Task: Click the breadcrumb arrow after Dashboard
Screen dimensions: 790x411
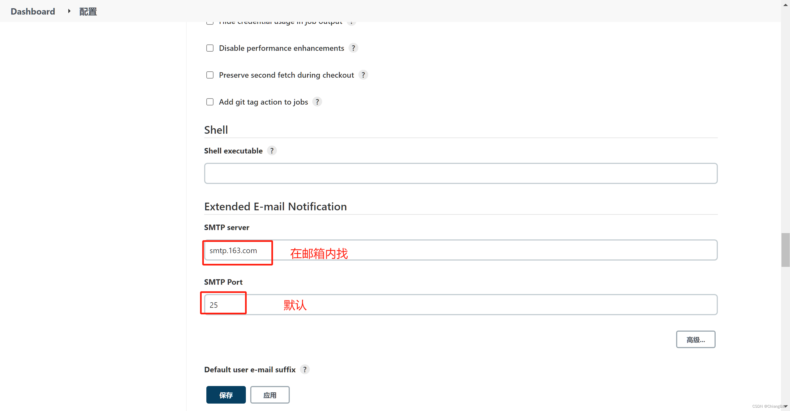Action: [x=69, y=11]
